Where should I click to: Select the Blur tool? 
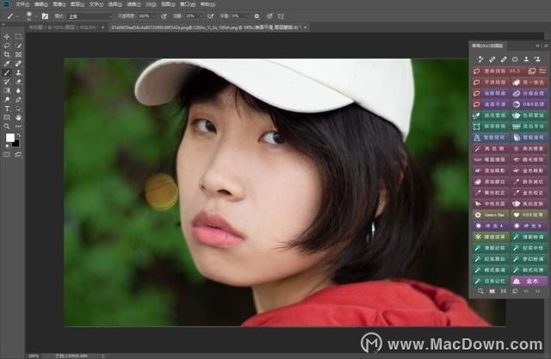pos(18,90)
